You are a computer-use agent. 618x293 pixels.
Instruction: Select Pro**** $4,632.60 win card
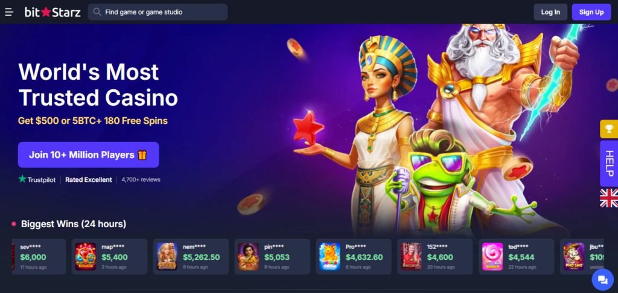coord(354,256)
